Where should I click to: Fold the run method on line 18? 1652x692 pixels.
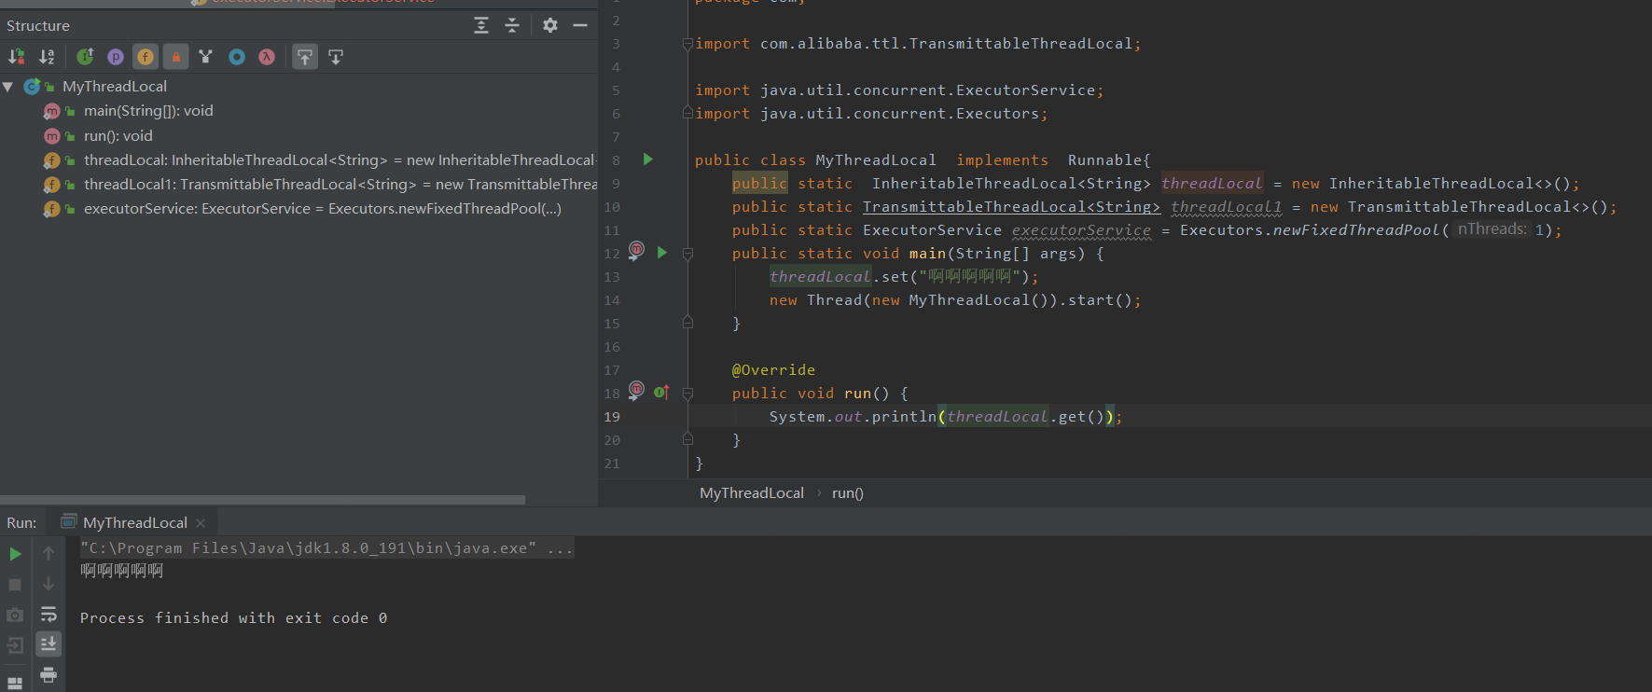687,394
